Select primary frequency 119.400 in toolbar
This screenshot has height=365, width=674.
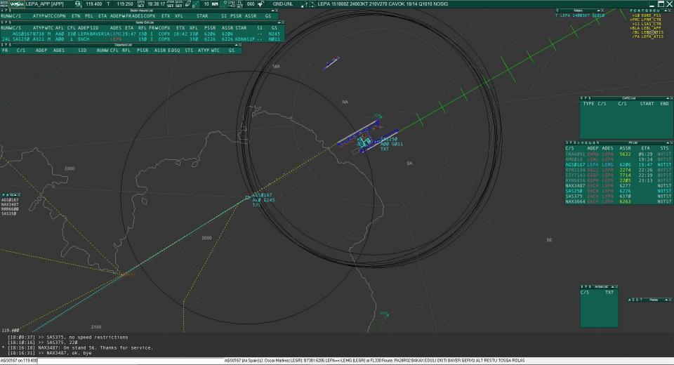[93, 4]
